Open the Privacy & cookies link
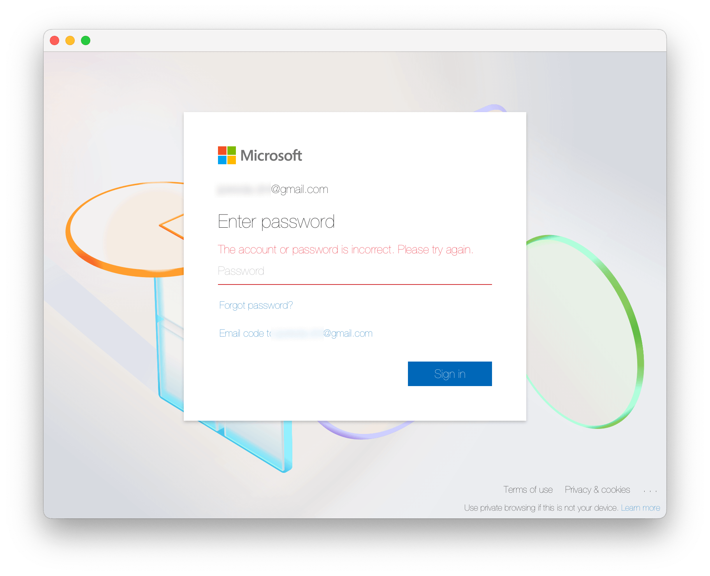Viewport: 710px width, 576px height. [597, 490]
